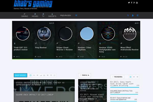Open the GADGETS menu
Viewport: 153px width, 102px height.
click(x=52, y=15)
